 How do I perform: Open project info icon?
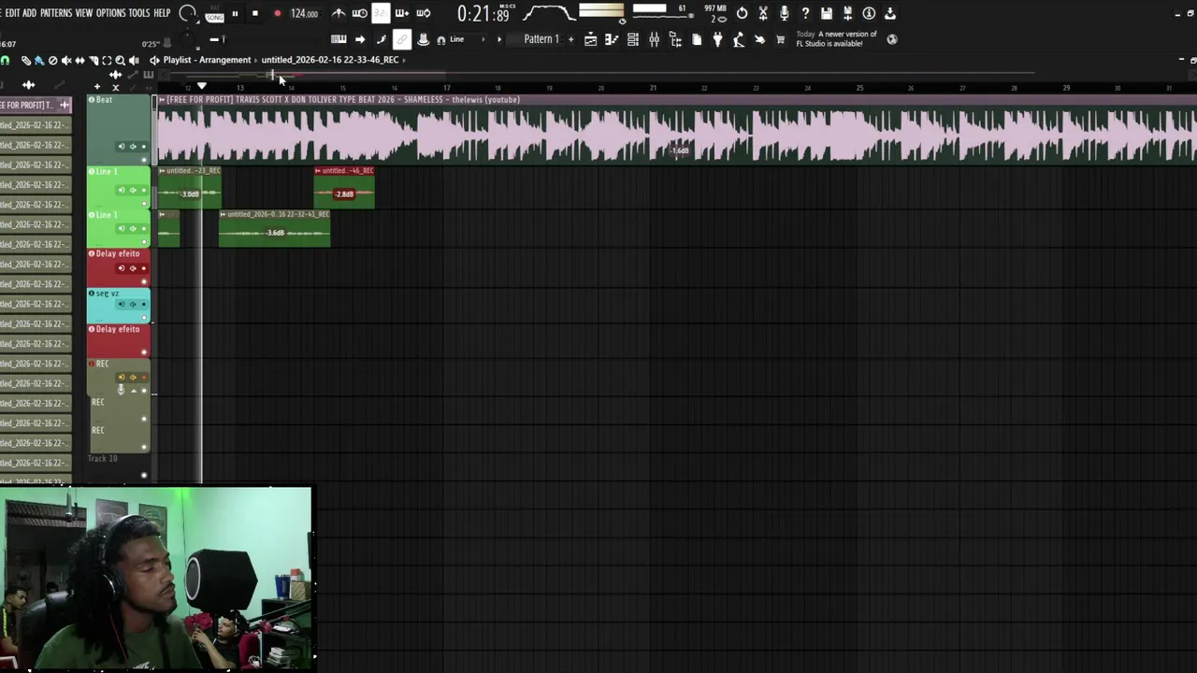tap(869, 13)
